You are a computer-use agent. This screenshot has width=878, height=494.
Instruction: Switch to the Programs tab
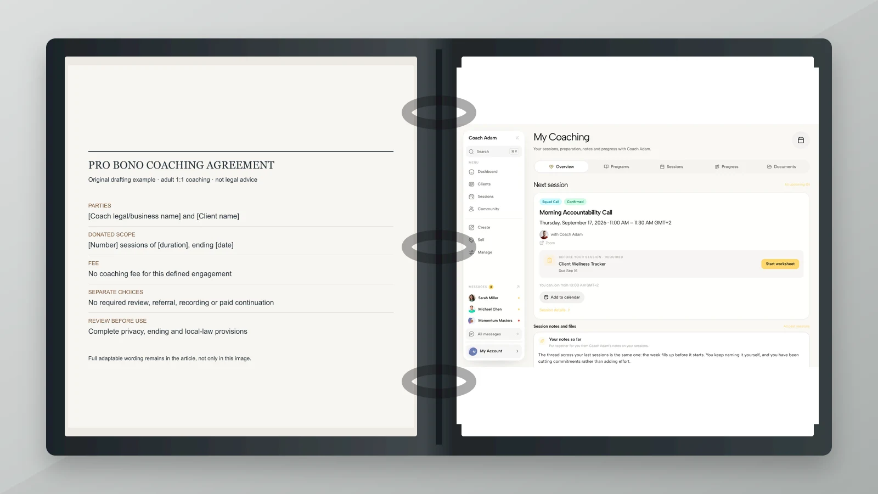pyautogui.click(x=616, y=167)
